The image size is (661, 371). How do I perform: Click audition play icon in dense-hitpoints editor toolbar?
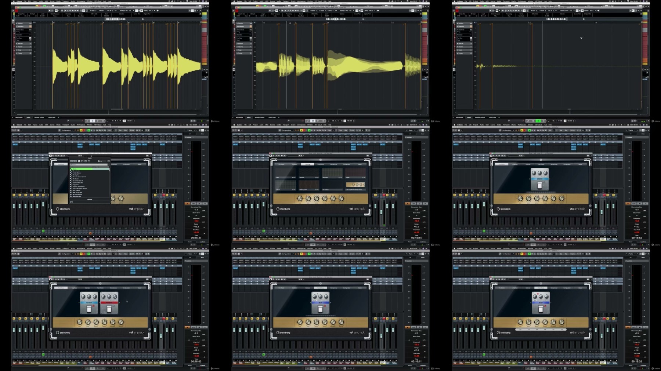(x=50, y=11)
